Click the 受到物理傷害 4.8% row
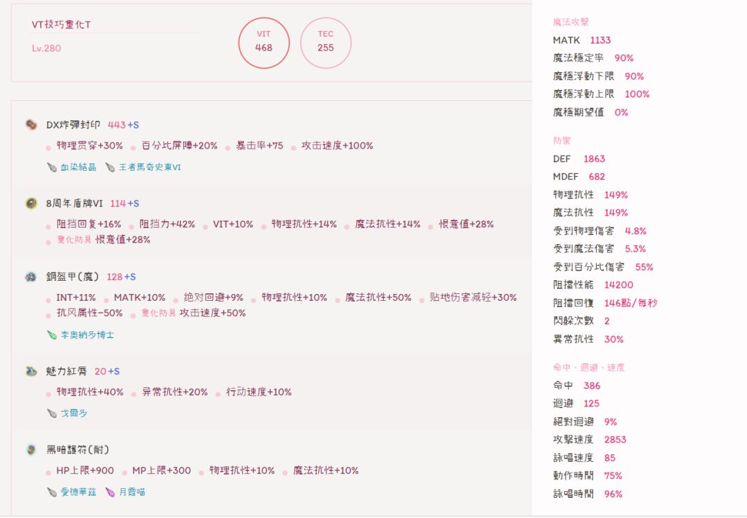747x518 pixels. 600,231
